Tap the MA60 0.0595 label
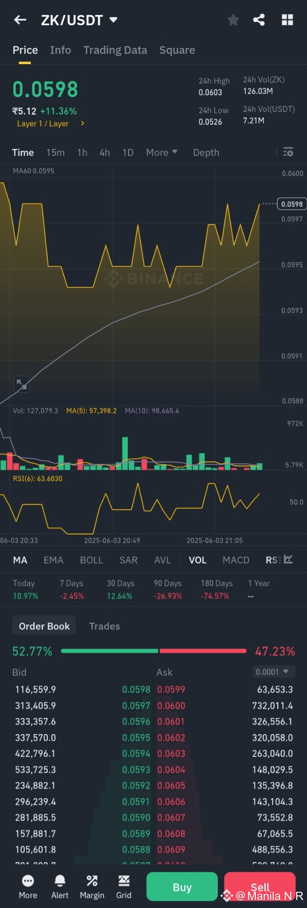Image resolution: width=307 pixels, height=908 pixels. pyautogui.click(x=33, y=171)
